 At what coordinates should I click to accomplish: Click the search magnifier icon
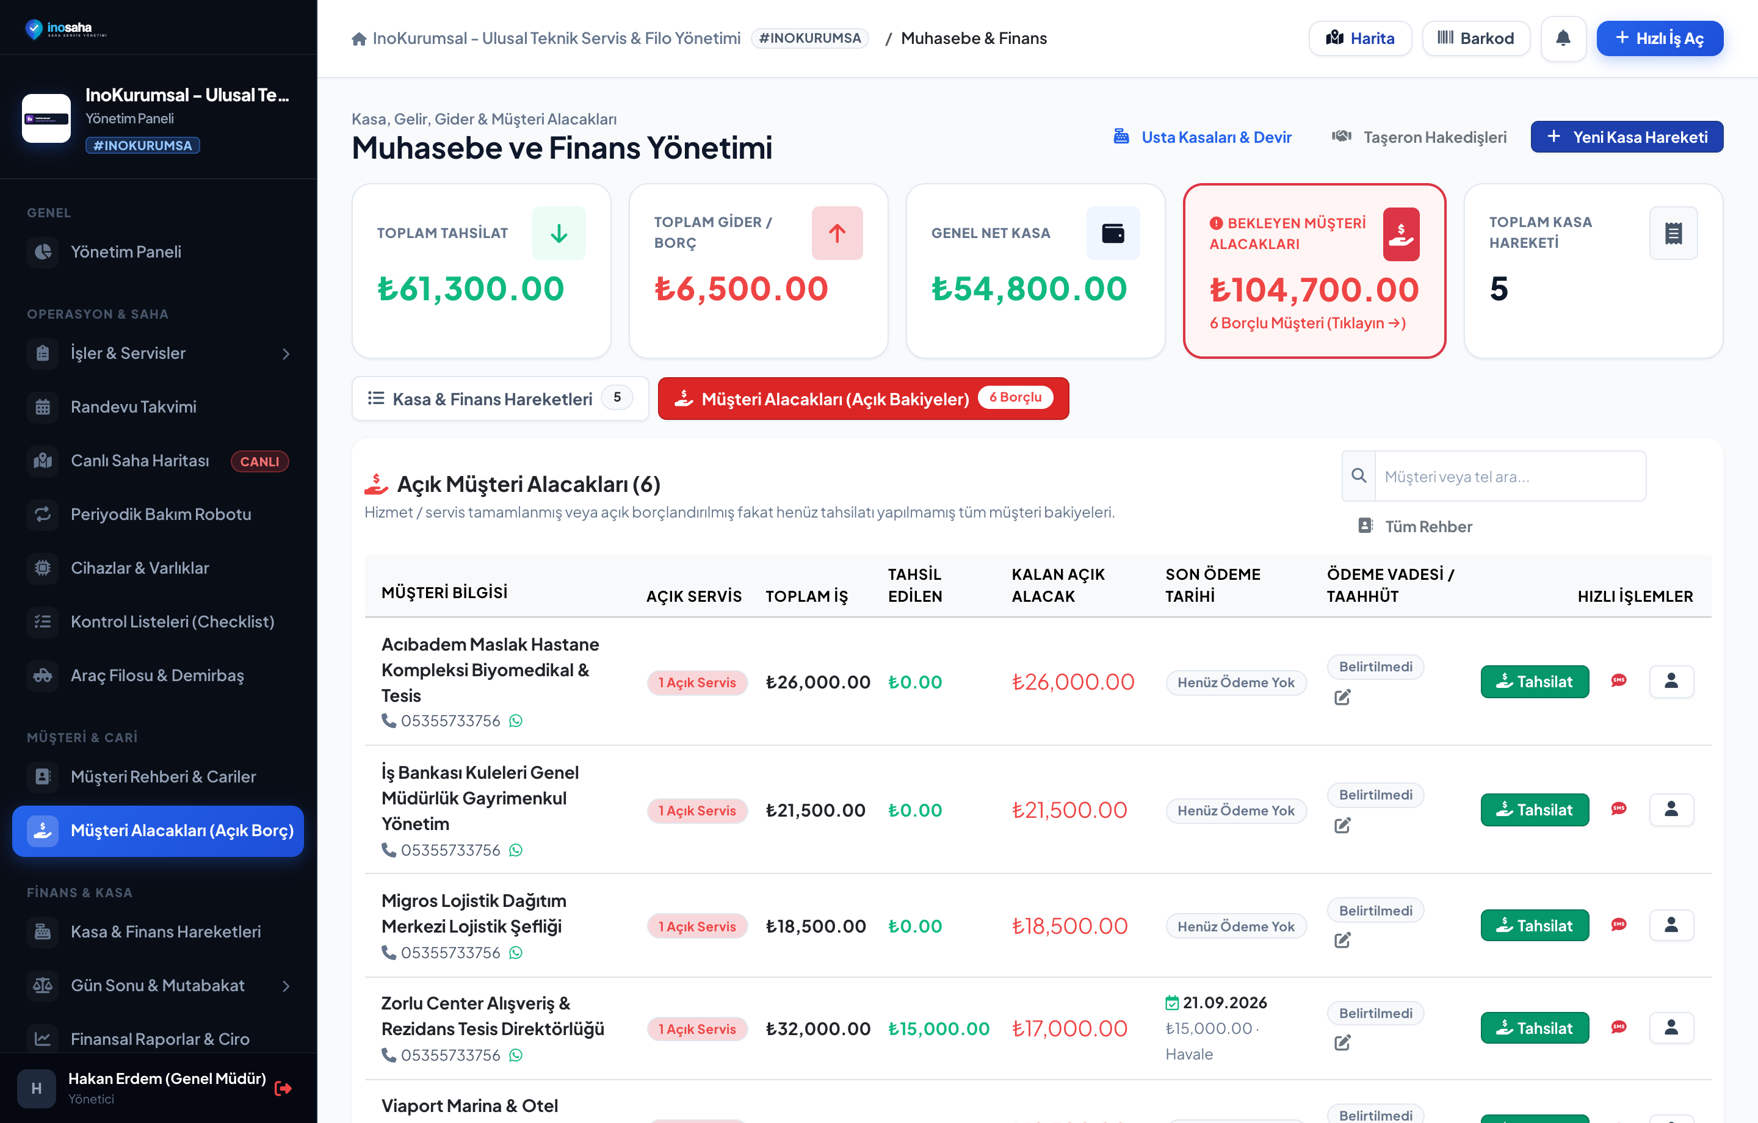[x=1359, y=476]
